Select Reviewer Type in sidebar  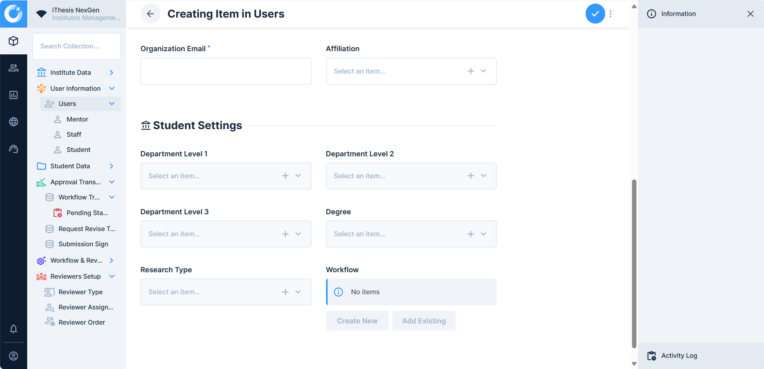(80, 292)
